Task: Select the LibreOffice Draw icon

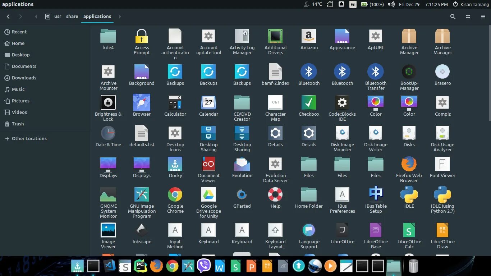Action: (x=442, y=230)
